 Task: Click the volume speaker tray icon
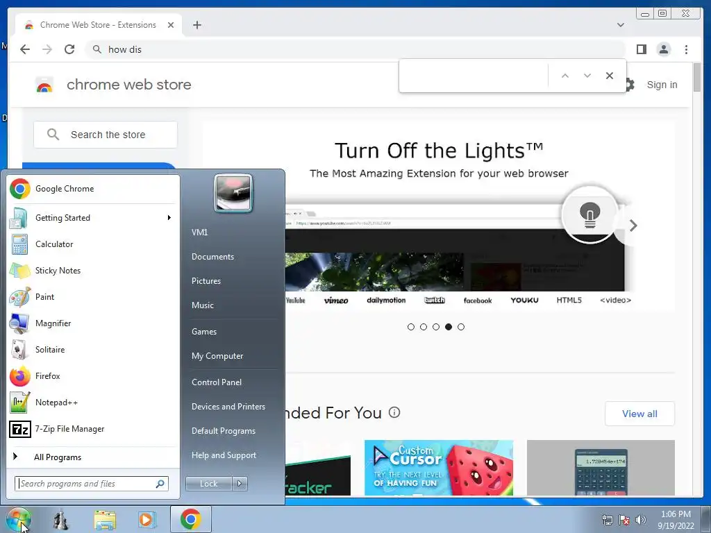point(641,520)
